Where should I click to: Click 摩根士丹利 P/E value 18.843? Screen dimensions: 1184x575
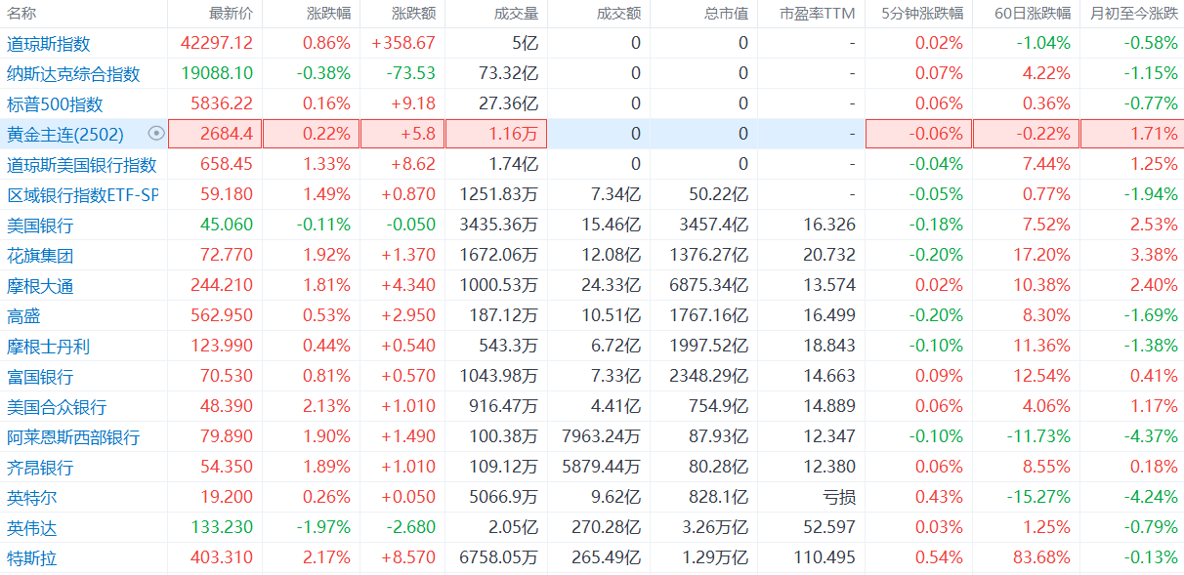pos(830,347)
